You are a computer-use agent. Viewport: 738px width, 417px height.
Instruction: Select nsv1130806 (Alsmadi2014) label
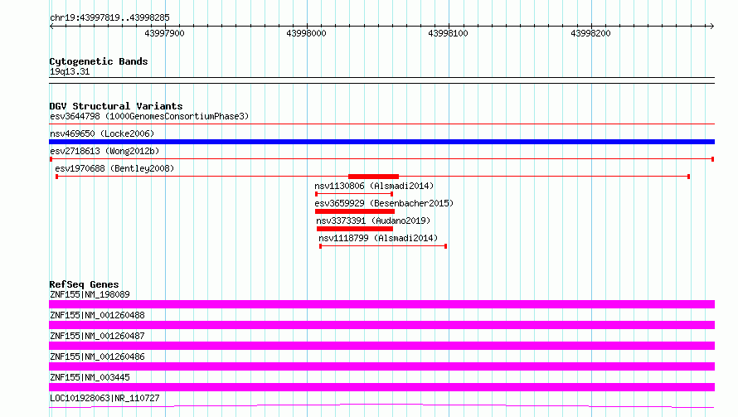[x=374, y=186]
